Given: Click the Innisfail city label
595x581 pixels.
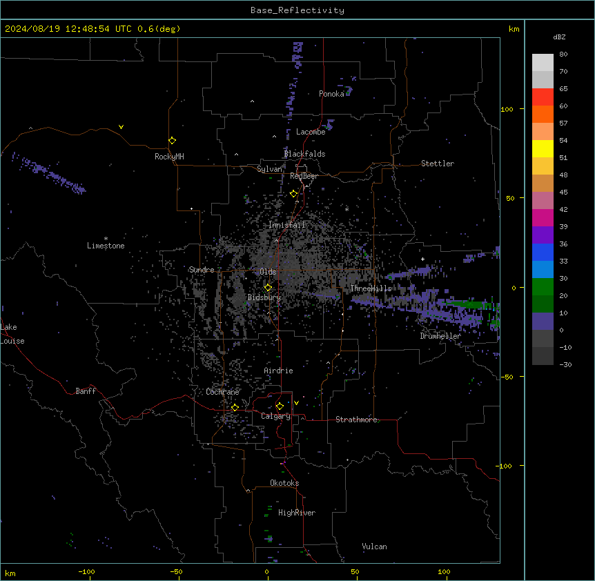Looking at the screenshot, I should pos(287,225).
